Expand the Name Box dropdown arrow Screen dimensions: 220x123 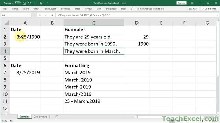click(x=30, y=15)
